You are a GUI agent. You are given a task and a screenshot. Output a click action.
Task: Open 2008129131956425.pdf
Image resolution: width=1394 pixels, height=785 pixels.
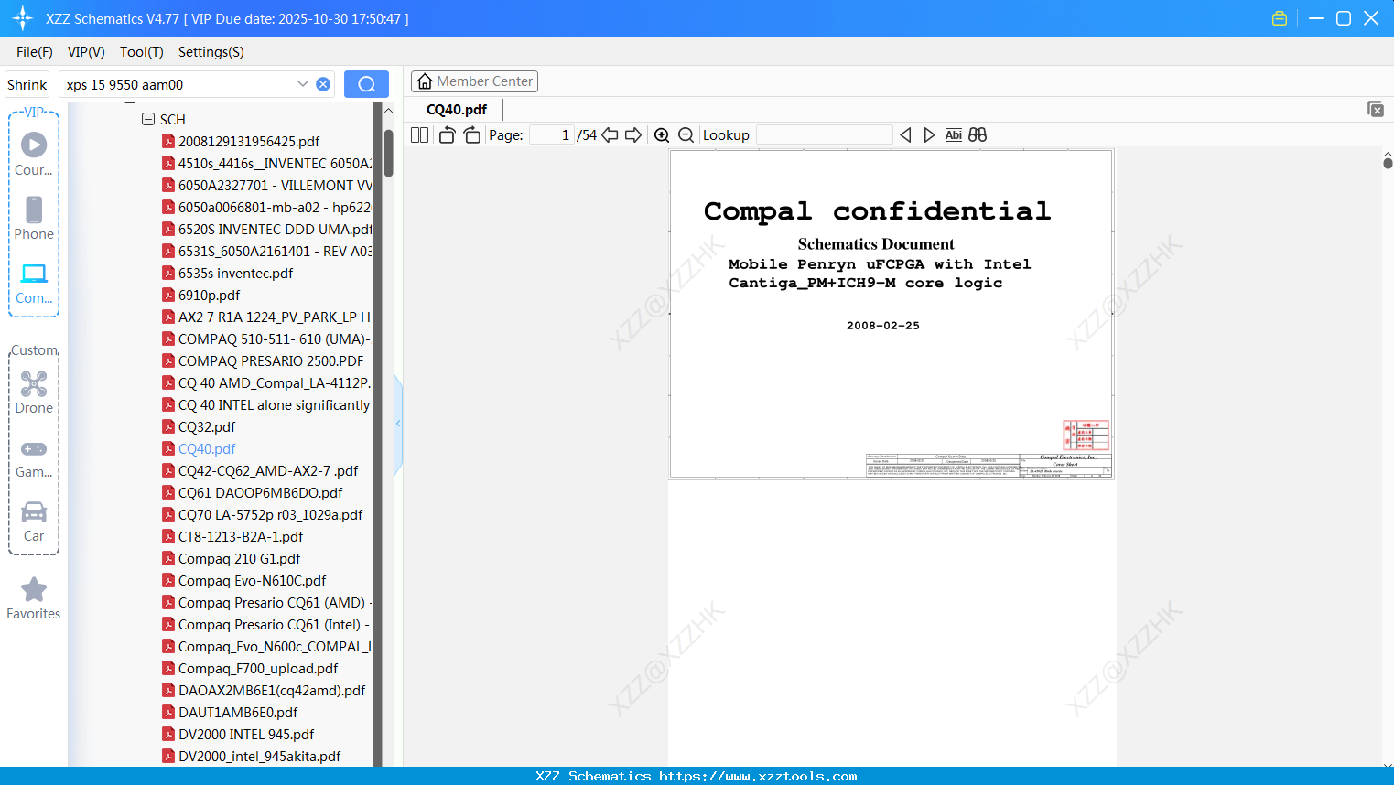[249, 142]
